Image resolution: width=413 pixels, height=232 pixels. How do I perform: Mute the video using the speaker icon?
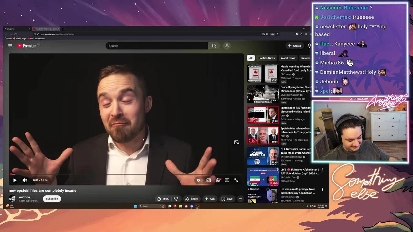[25, 180]
